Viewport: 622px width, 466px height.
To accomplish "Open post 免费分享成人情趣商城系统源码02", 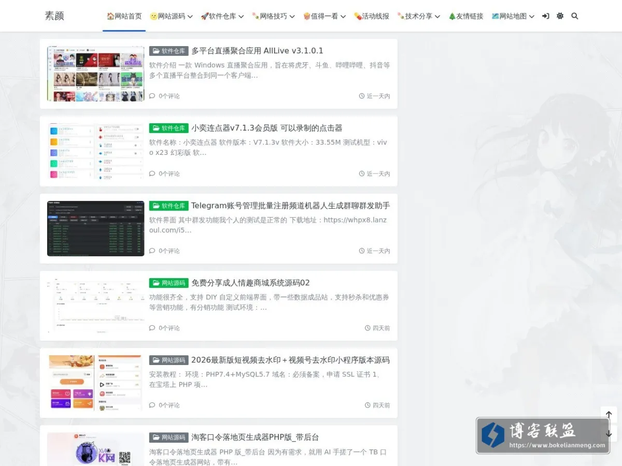I will pyautogui.click(x=250, y=283).
